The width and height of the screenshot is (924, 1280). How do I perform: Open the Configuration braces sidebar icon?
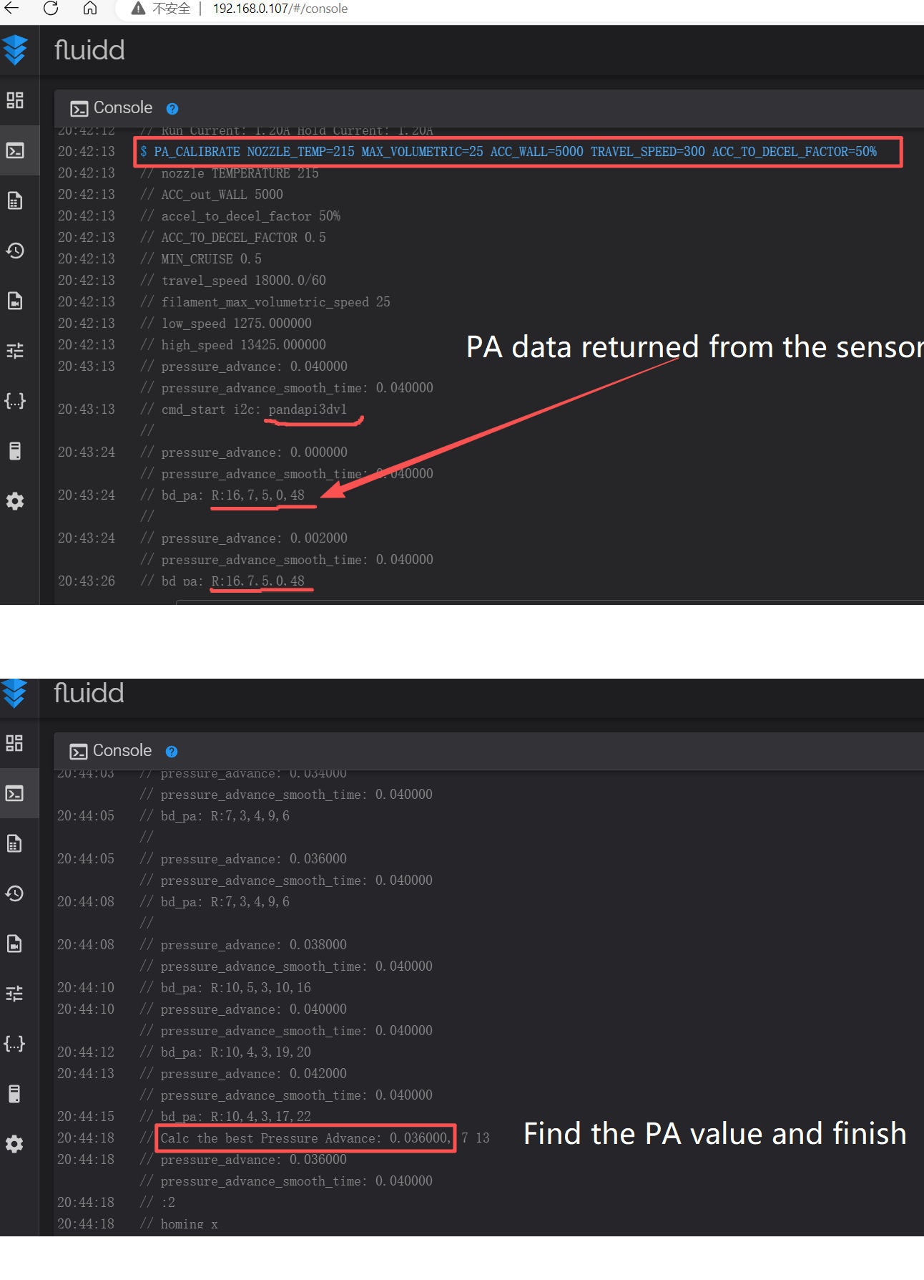[x=15, y=401]
